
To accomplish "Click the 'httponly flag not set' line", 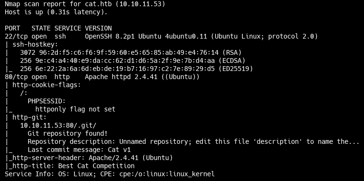I will coord(75,110).
